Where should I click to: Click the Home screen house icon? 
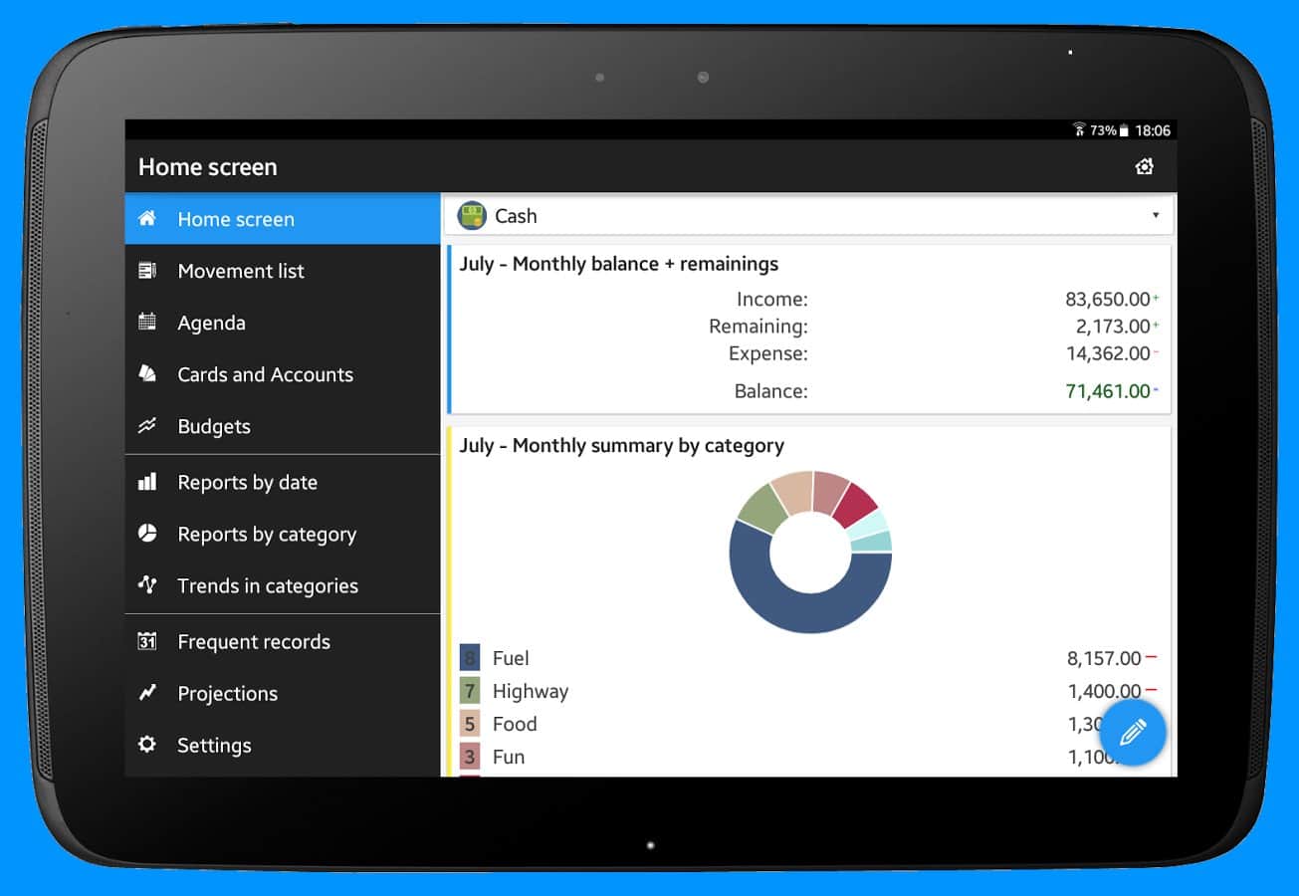[147, 218]
